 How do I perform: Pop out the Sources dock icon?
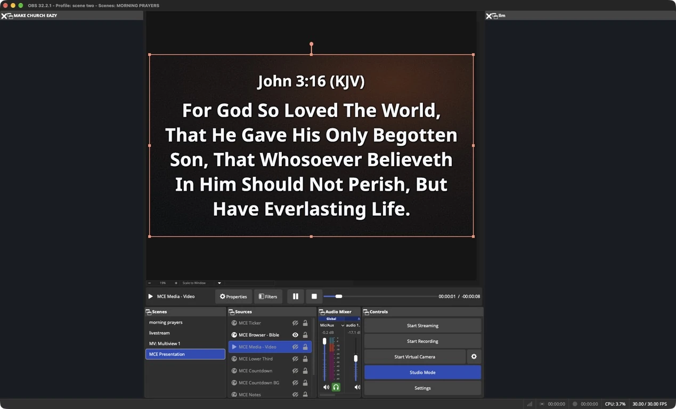click(x=232, y=312)
